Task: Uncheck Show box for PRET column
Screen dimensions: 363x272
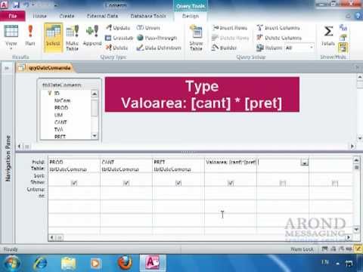Action: (178, 183)
